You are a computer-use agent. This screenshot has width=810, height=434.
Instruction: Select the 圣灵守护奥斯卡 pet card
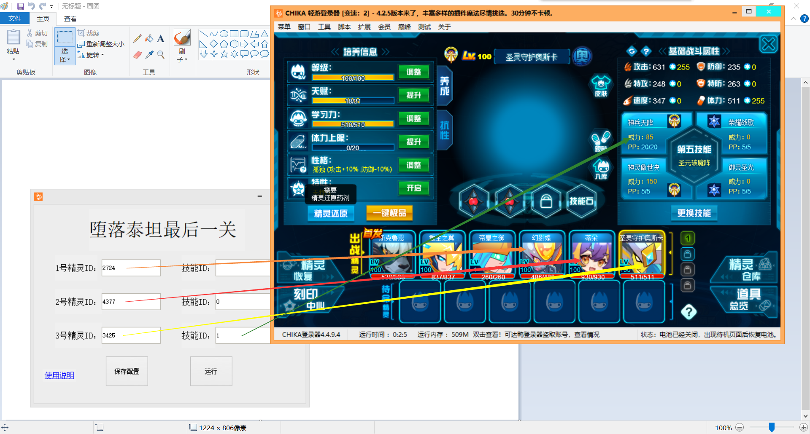point(642,255)
